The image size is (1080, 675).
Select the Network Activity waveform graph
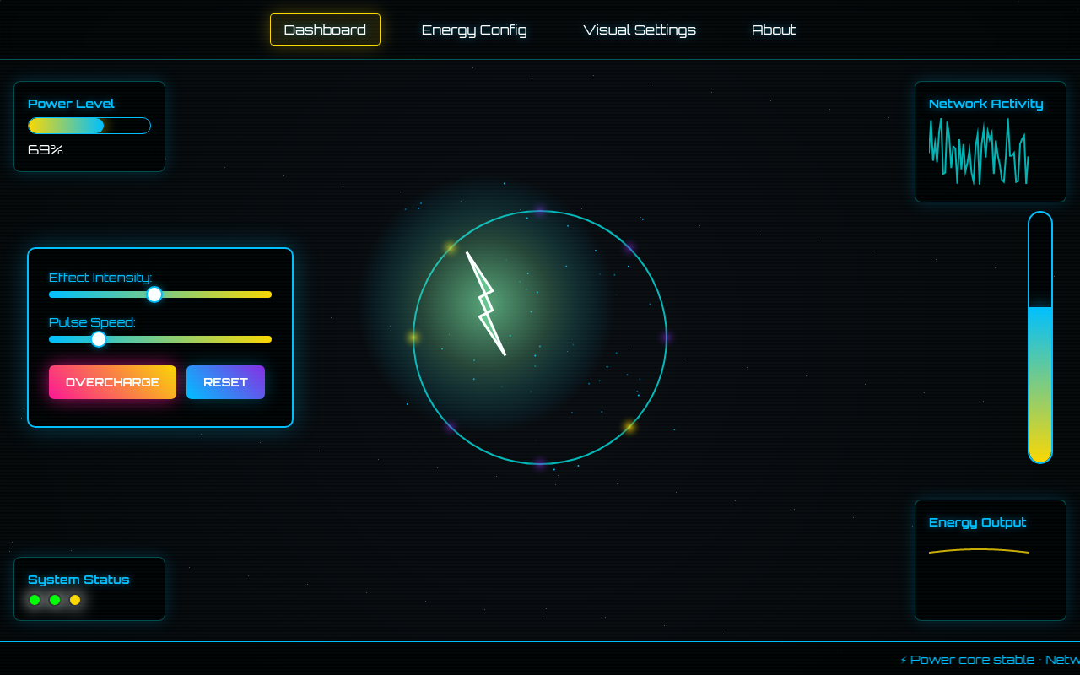click(979, 152)
